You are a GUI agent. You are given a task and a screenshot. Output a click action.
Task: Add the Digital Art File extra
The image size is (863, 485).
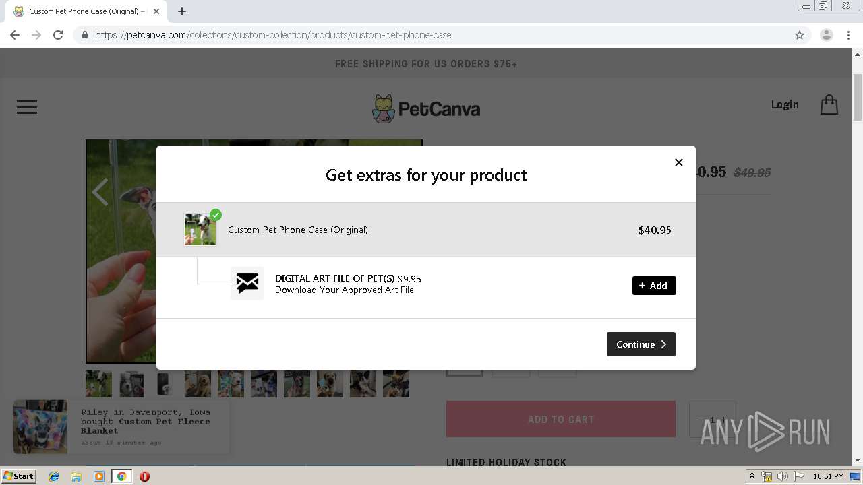(653, 286)
